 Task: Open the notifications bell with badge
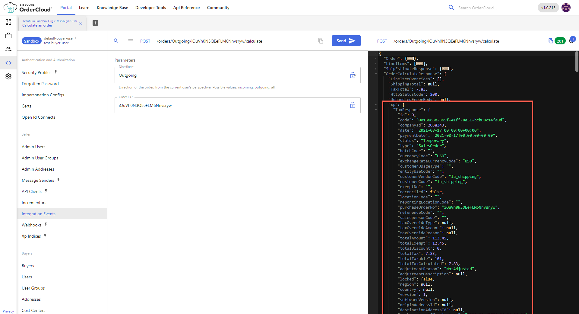coord(572,40)
